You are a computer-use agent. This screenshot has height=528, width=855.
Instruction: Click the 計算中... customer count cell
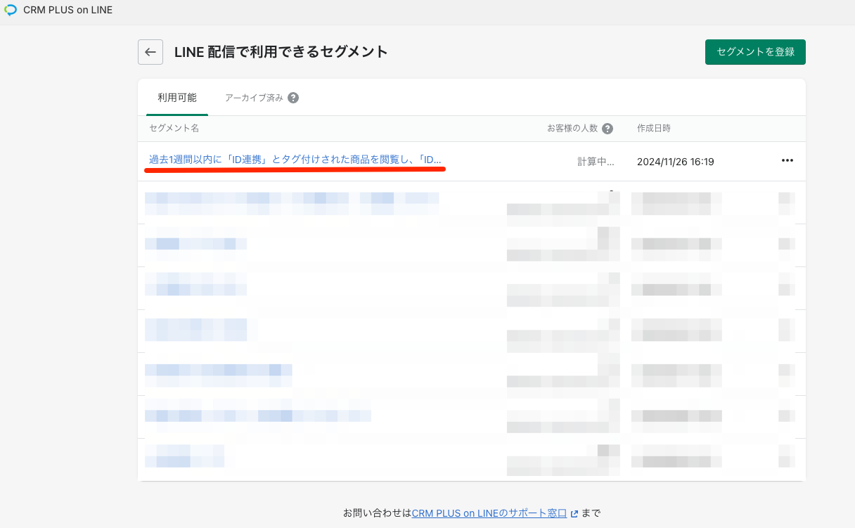[596, 162]
